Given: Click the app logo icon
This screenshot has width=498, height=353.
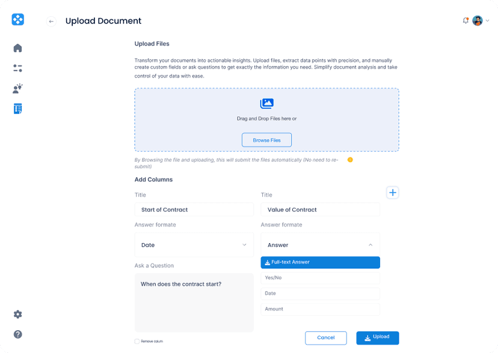Looking at the screenshot, I should pyautogui.click(x=18, y=19).
